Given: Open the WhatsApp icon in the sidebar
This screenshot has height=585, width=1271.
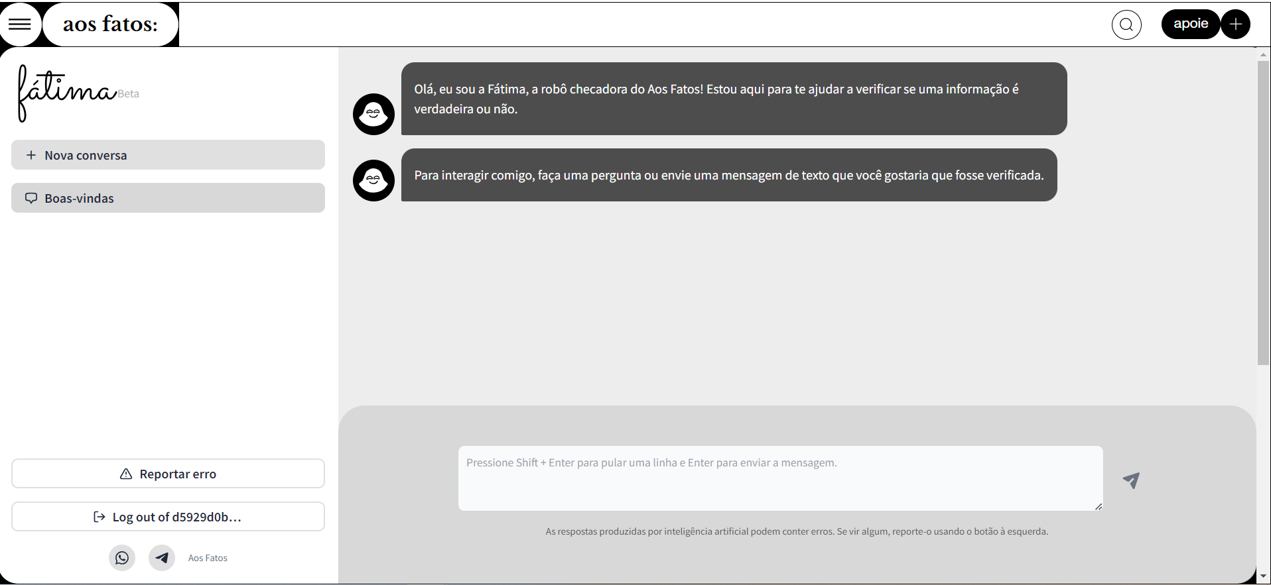Looking at the screenshot, I should click(122, 558).
